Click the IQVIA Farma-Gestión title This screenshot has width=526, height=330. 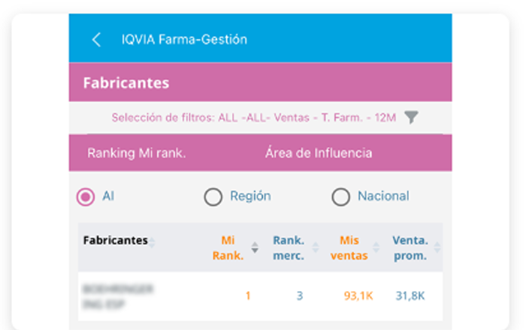pyautogui.click(x=184, y=40)
